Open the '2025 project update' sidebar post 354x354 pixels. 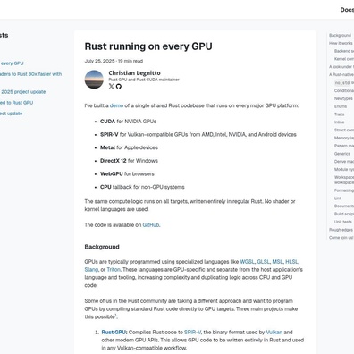pos(23,92)
